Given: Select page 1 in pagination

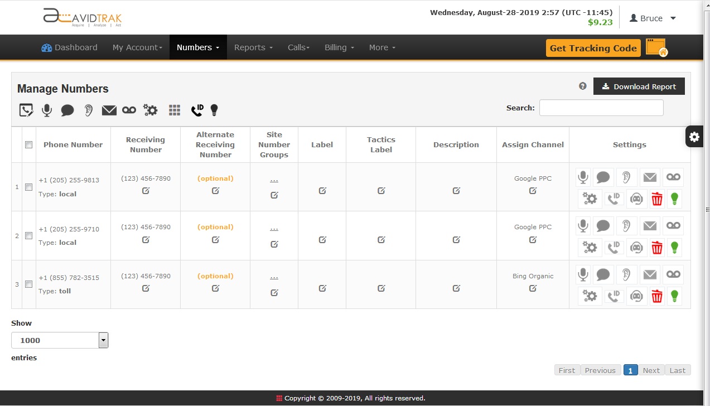Looking at the screenshot, I should 630,370.
